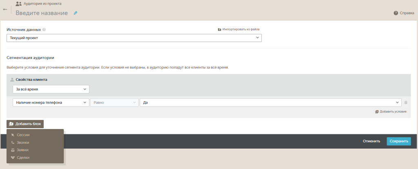Click the question mark help icon
This screenshot has height=169, width=418.
pos(396,13)
